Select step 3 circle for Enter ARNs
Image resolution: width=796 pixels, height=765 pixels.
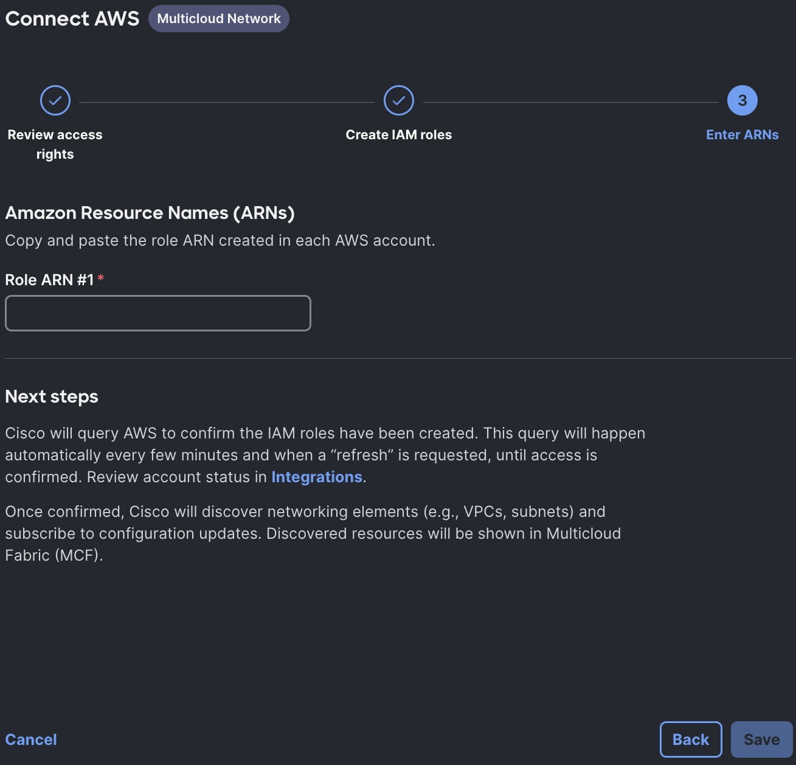(x=742, y=100)
